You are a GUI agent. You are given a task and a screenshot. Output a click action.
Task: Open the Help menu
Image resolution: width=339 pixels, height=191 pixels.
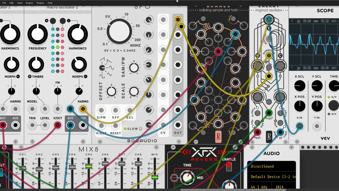click(x=50, y=3)
